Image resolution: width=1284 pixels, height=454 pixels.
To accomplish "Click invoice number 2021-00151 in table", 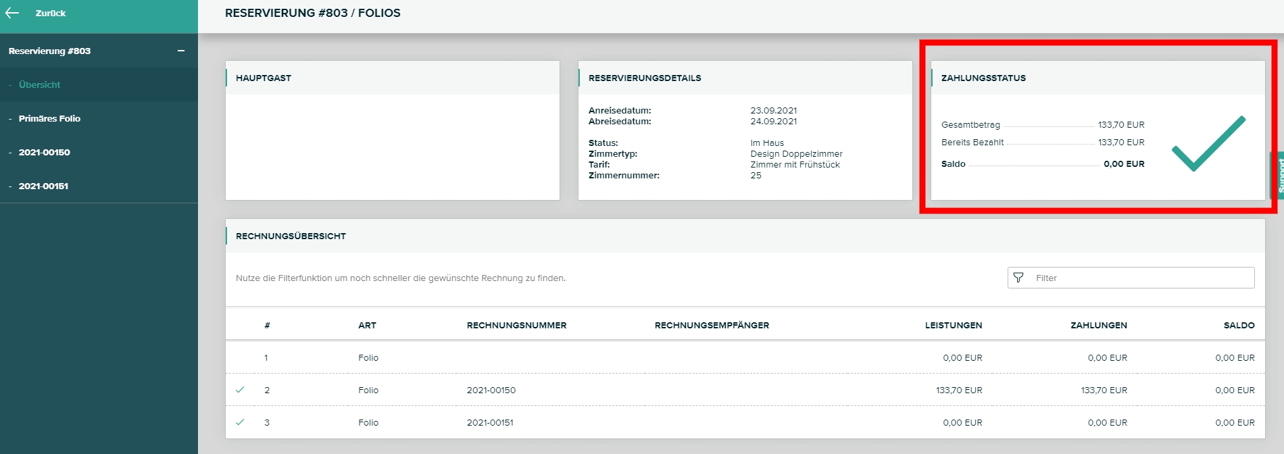I will [x=490, y=422].
